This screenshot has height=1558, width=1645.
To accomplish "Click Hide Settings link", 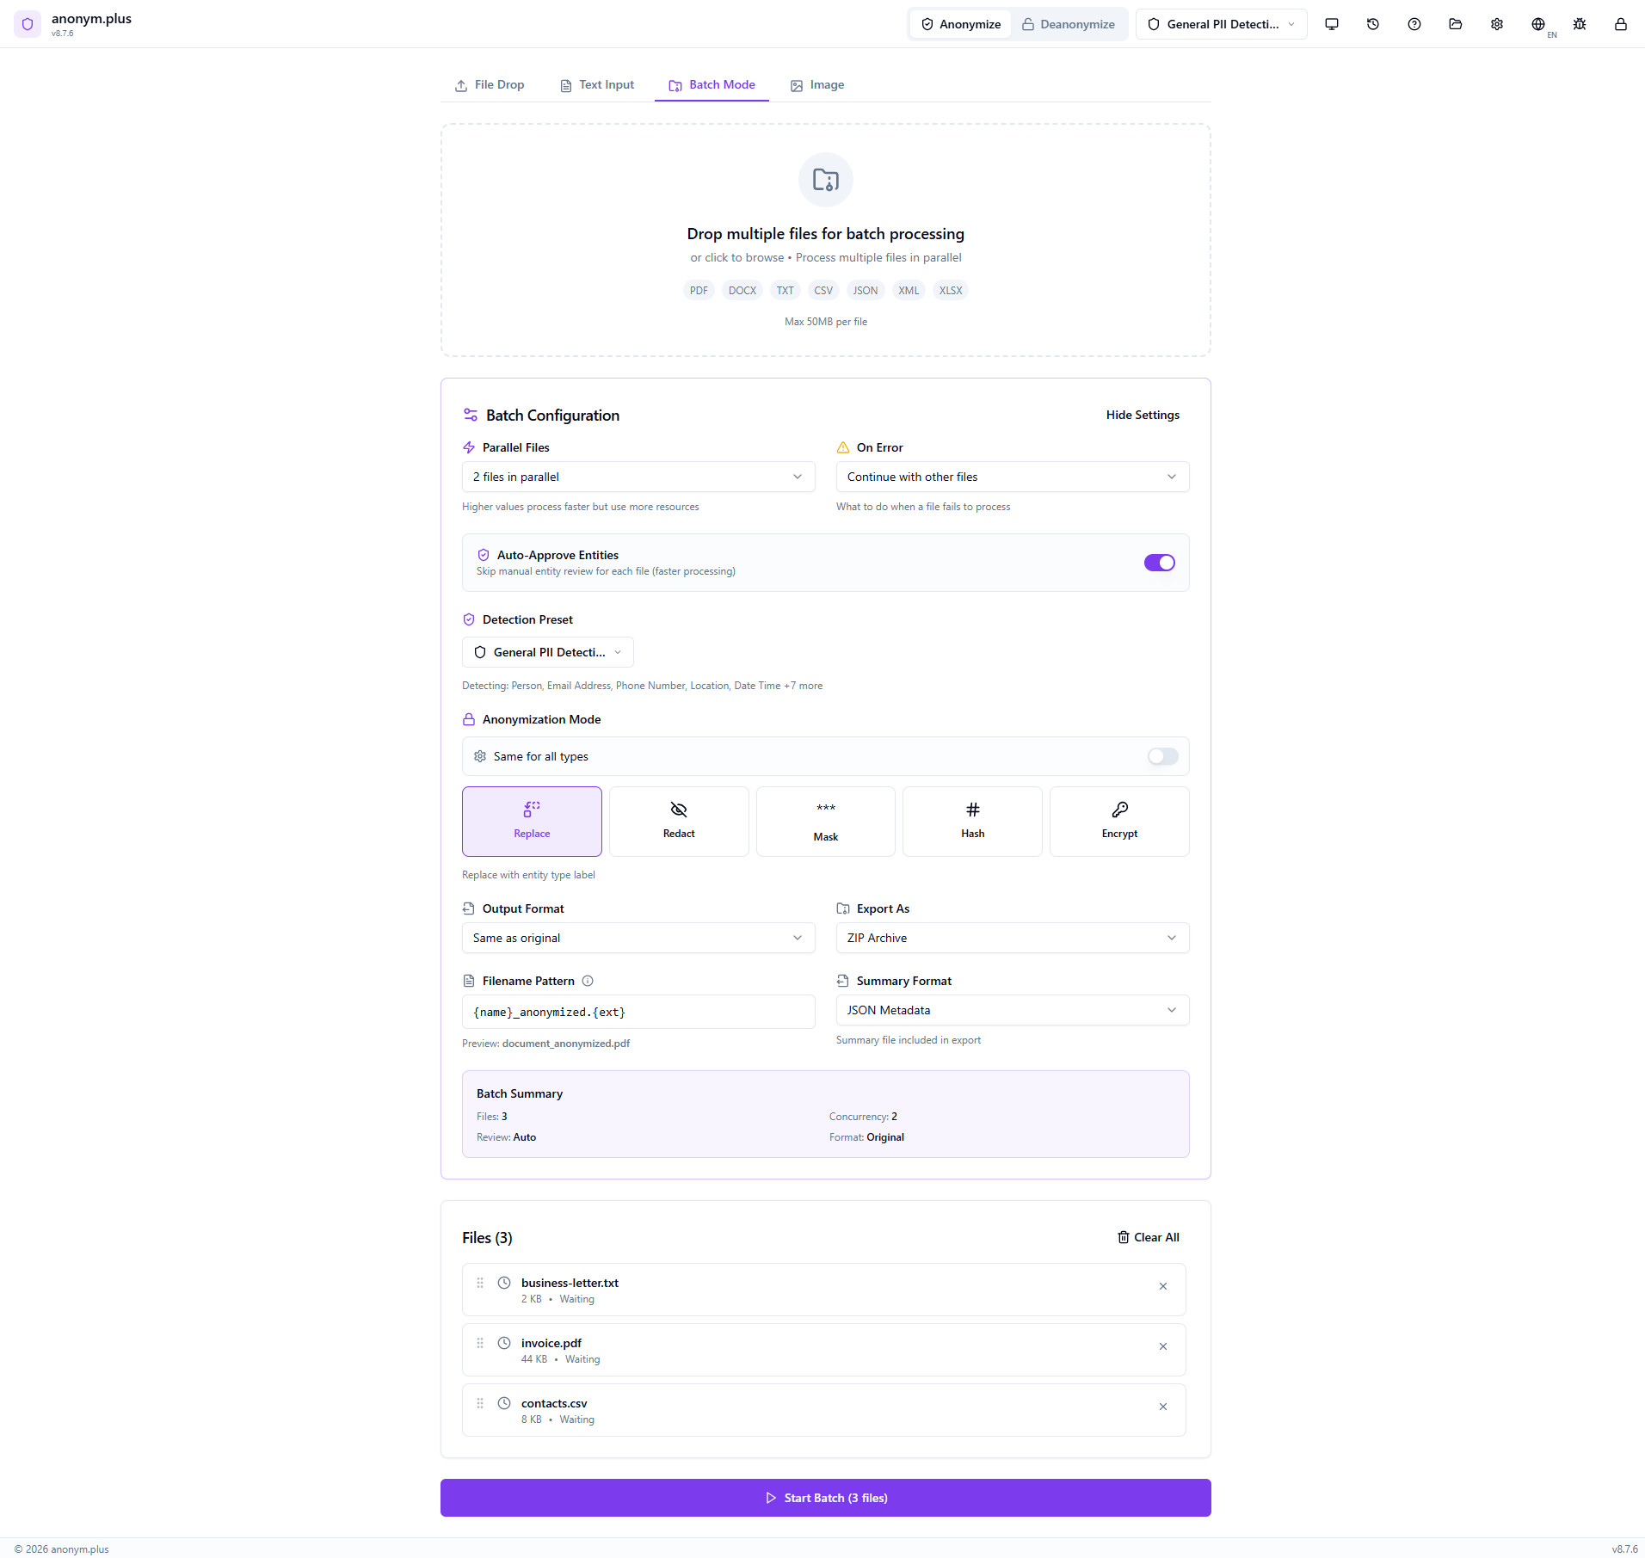I will (1142, 415).
